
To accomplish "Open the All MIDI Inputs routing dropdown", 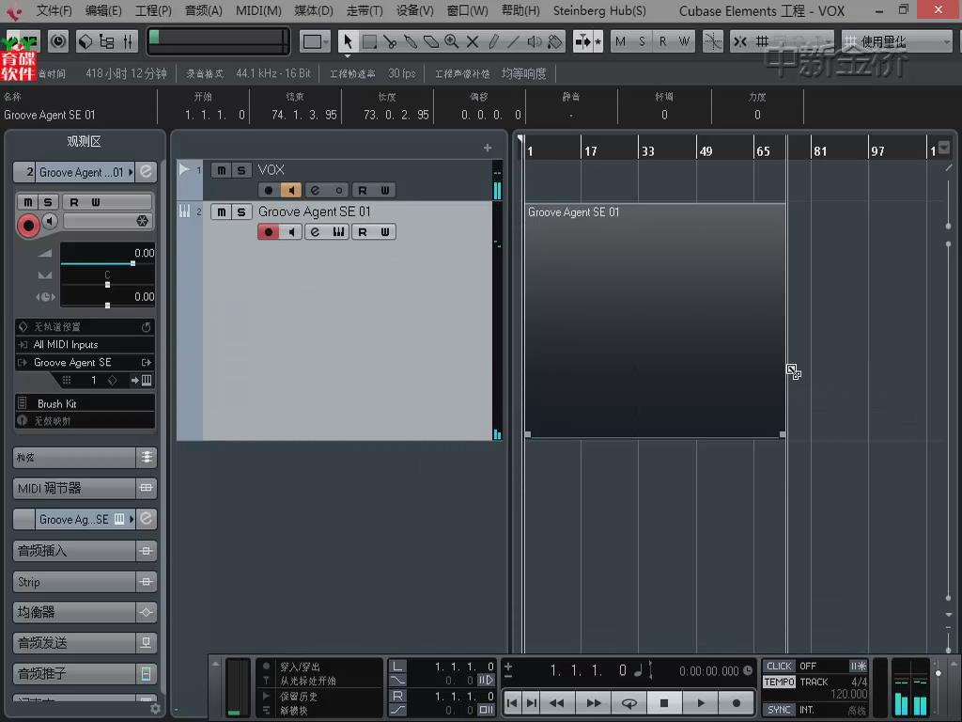I will coord(85,344).
